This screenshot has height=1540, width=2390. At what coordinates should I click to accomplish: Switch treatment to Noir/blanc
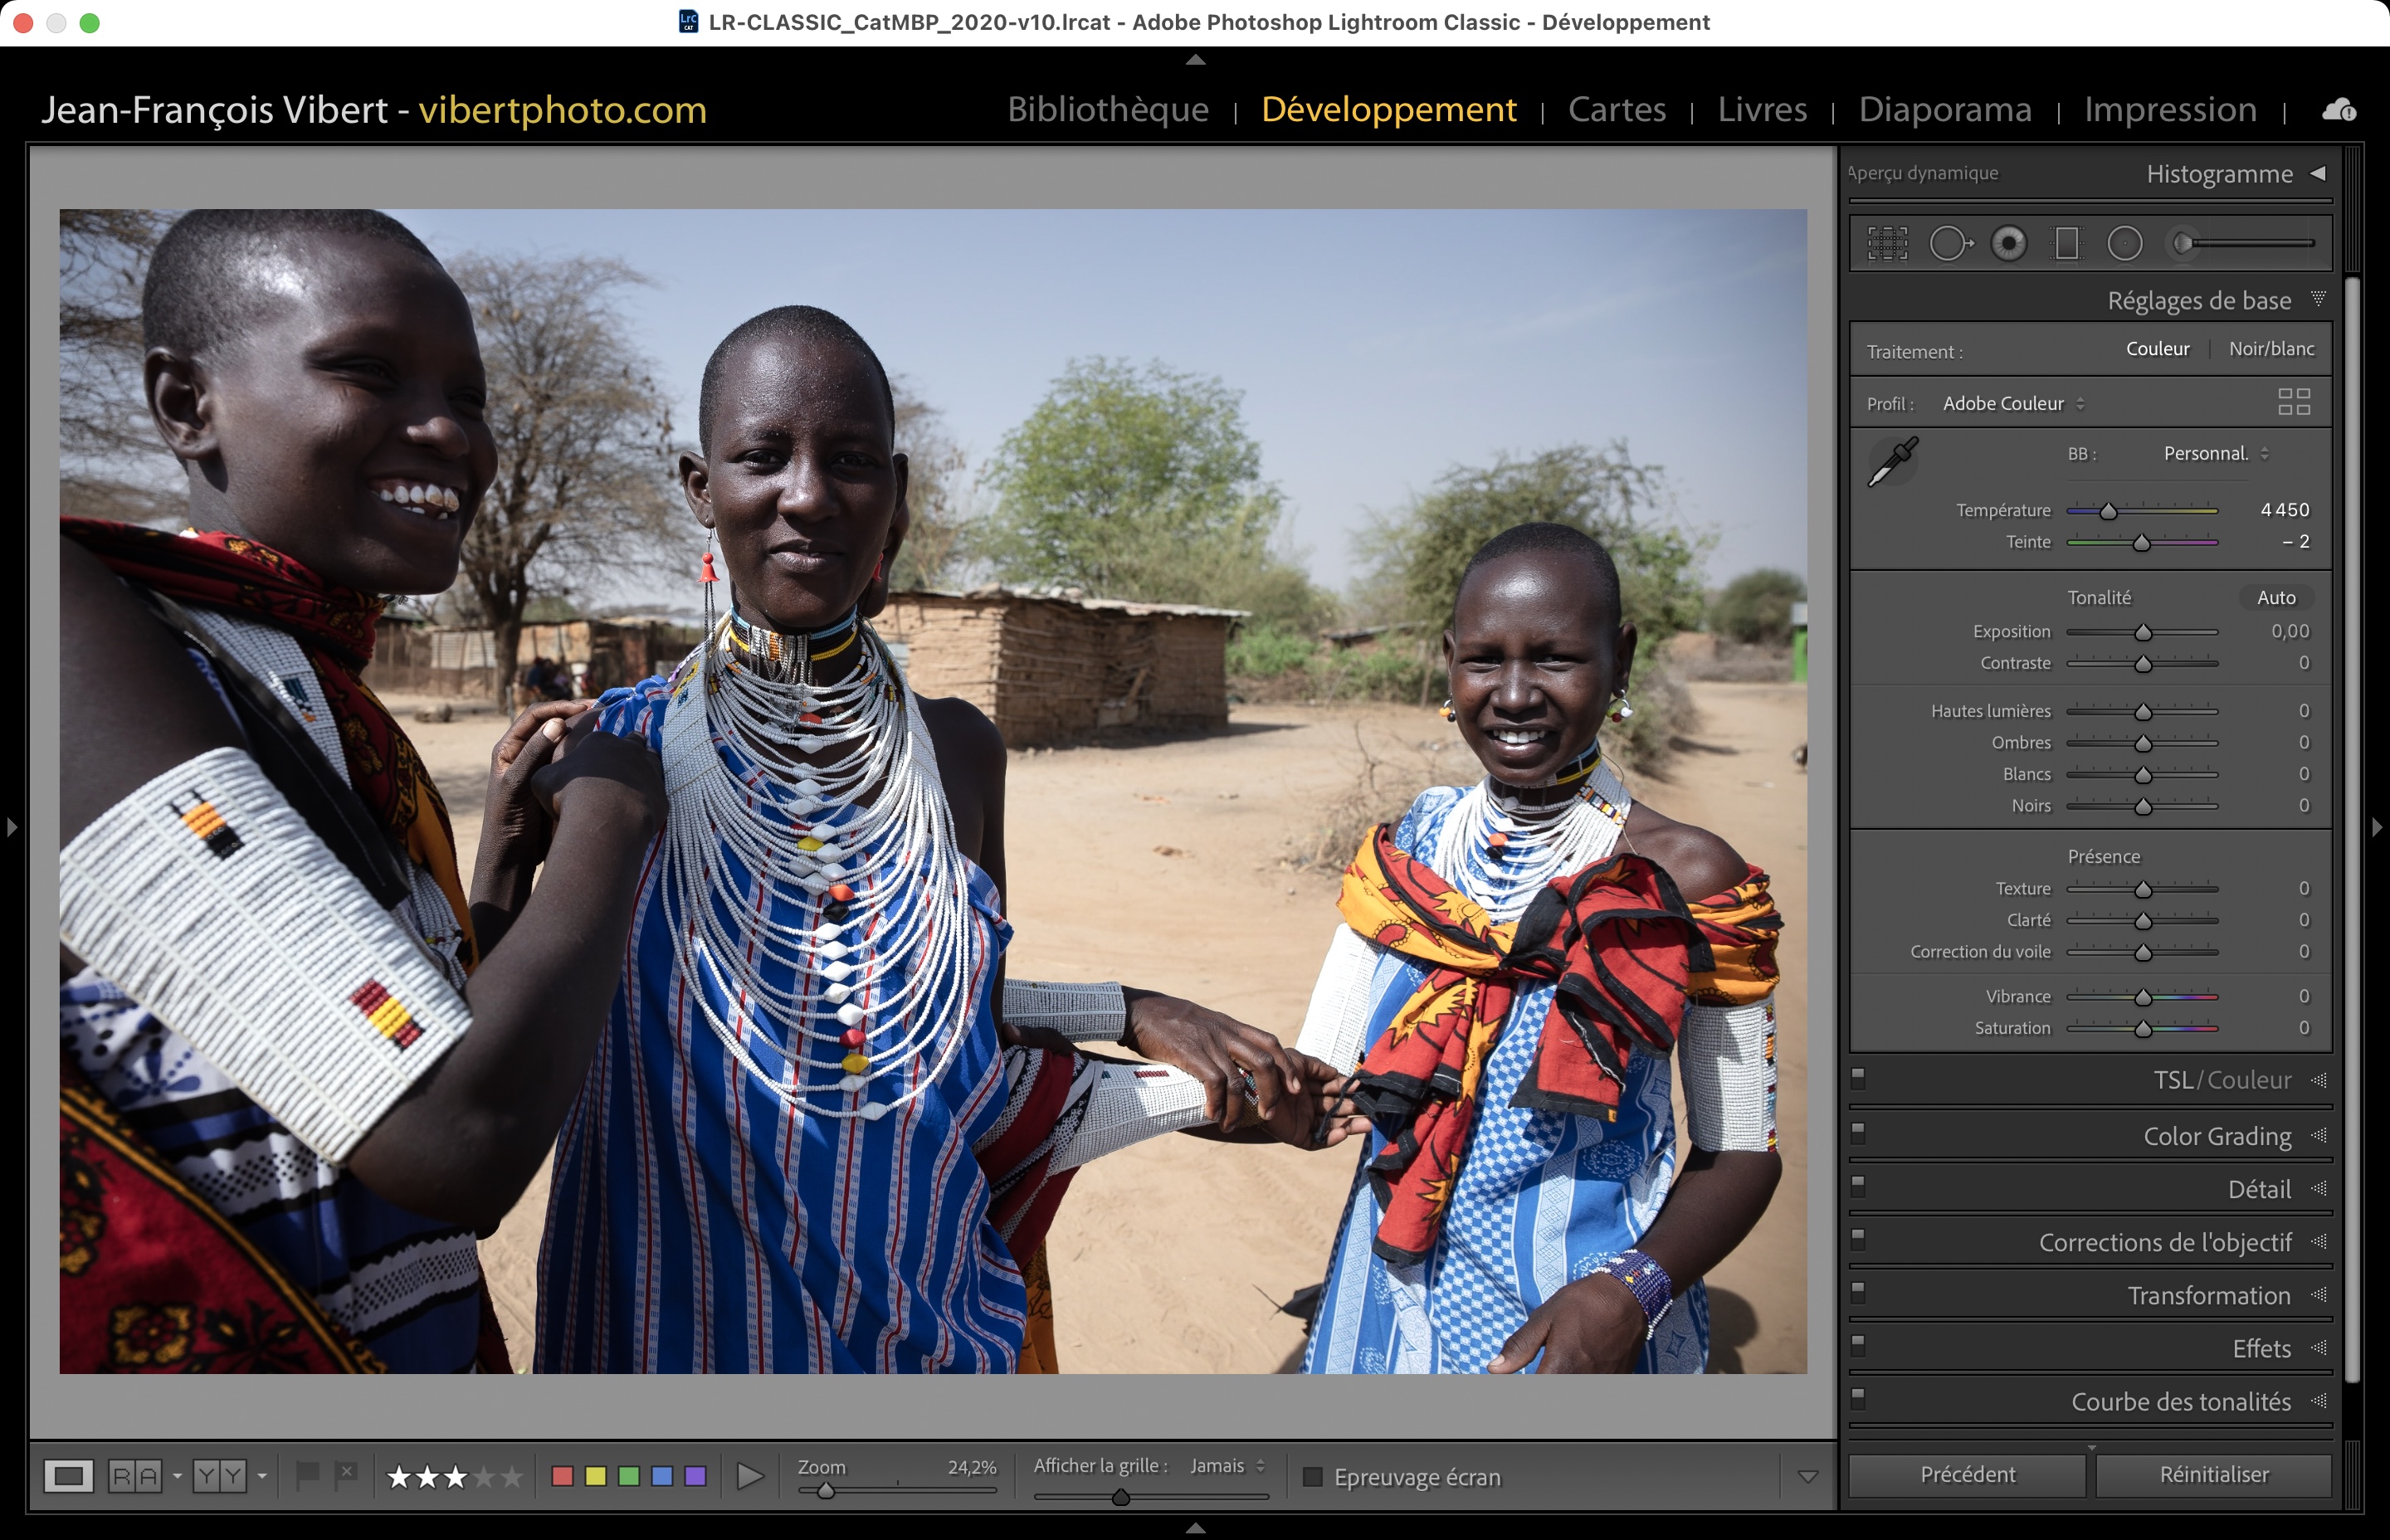[x=2271, y=349]
